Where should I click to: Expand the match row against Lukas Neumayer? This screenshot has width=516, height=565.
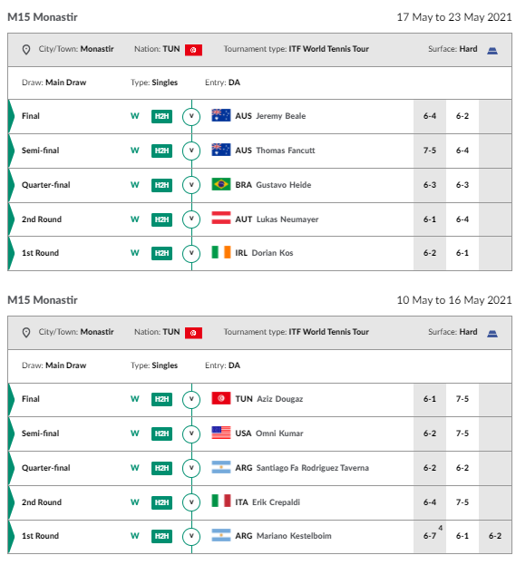[x=191, y=219]
